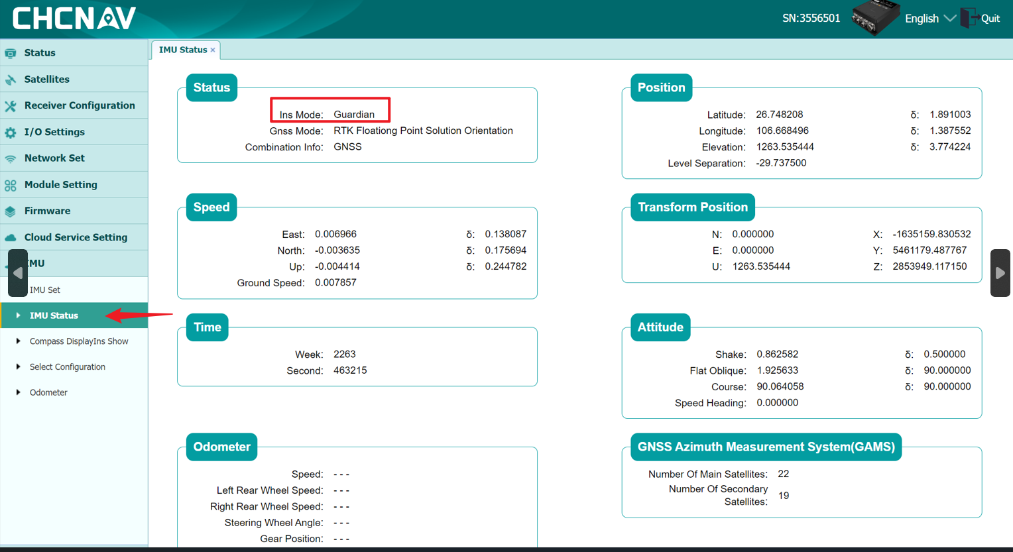Click Y value 5461179.487767
The height and width of the screenshot is (552, 1013).
tap(929, 250)
